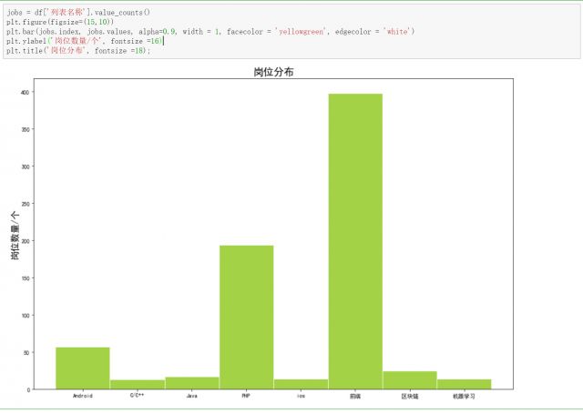Image resolution: width=583 pixels, height=413 pixels.
Task: Click the 350 tick on y-axis
Action: pos(25,129)
